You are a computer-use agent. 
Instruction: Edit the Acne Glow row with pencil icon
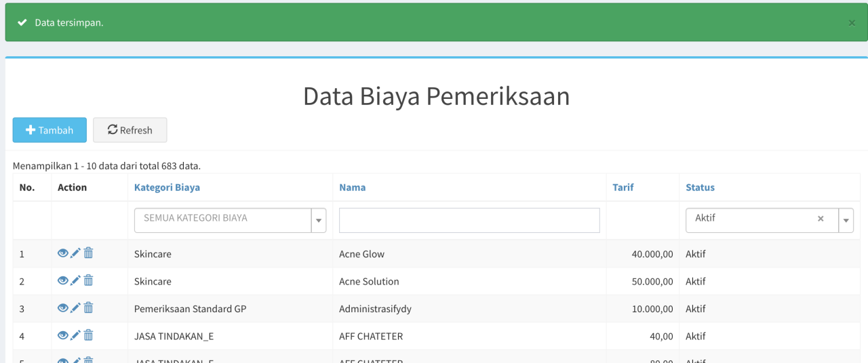(x=75, y=253)
